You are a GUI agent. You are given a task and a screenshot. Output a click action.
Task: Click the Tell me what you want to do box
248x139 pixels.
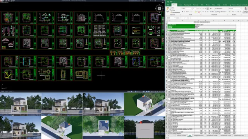[239, 5]
